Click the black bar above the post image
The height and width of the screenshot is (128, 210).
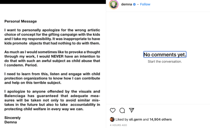click(53, 2)
